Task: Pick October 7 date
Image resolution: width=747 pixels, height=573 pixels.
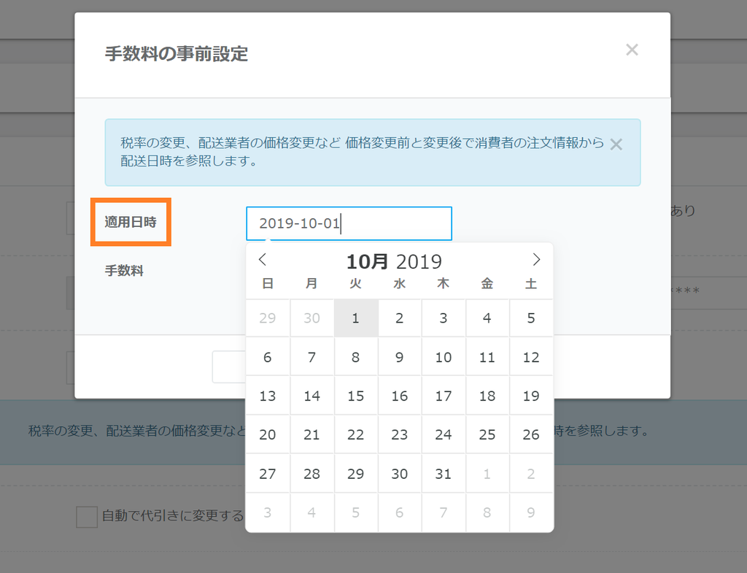Action: [312, 357]
